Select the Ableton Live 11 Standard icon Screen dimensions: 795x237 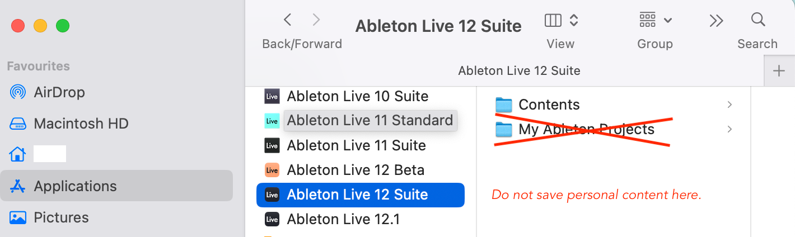point(272,121)
